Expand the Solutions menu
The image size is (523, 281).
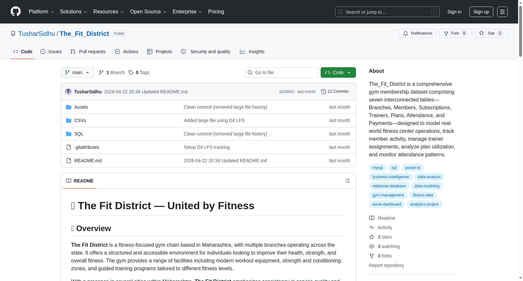click(74, 12)
